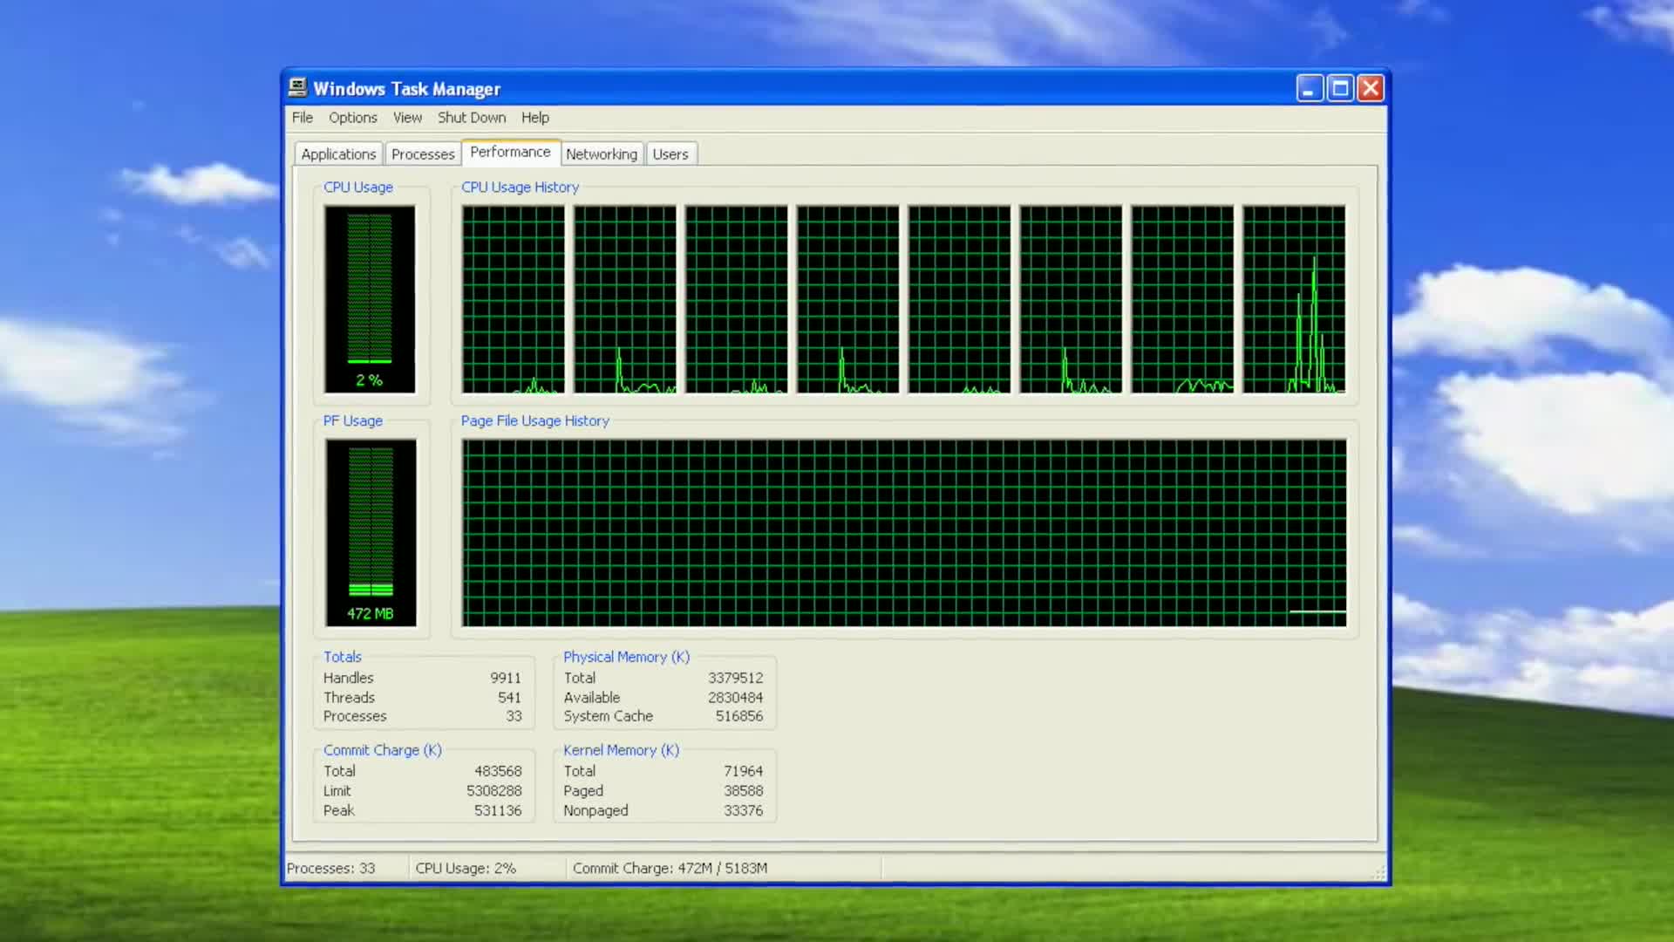Open the View menu

click(x=406, y=118)
